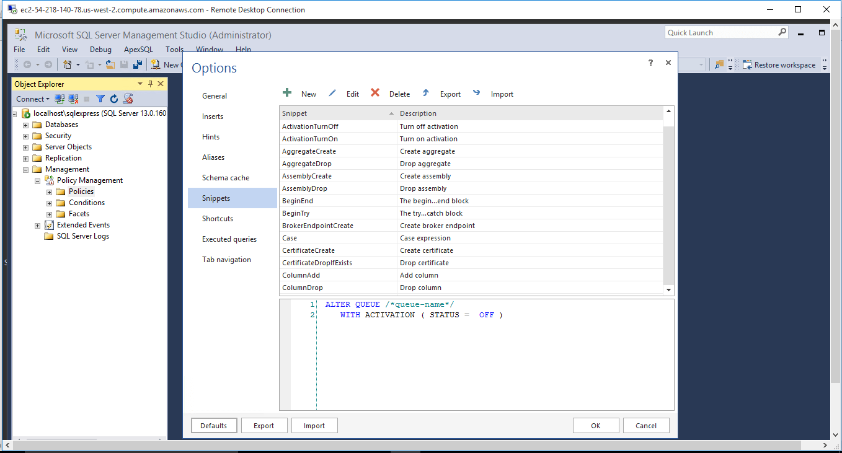Click the Find in Files folder icon
The height and width of the screenshot is (453, 842).
(719, 64)
